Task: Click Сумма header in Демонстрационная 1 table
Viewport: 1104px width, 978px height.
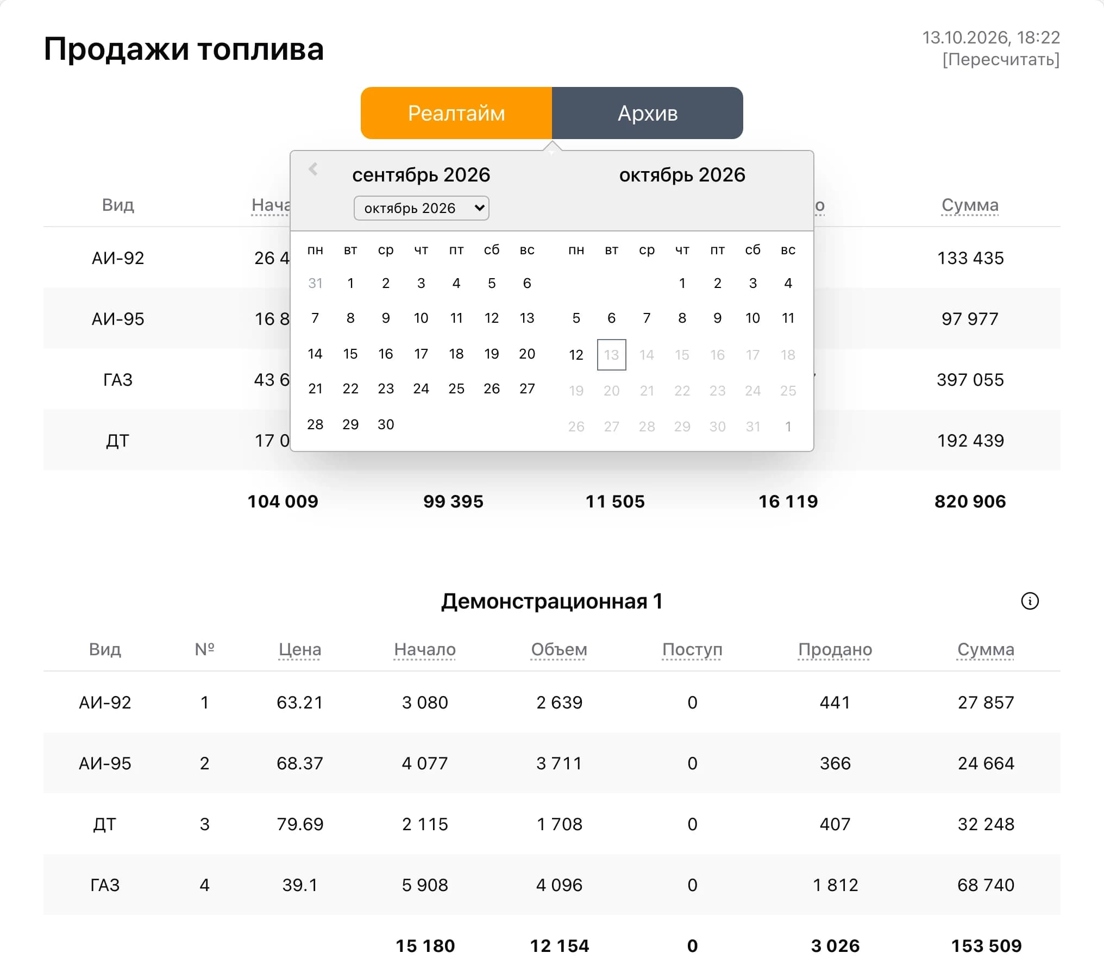Action: (986, 649)
